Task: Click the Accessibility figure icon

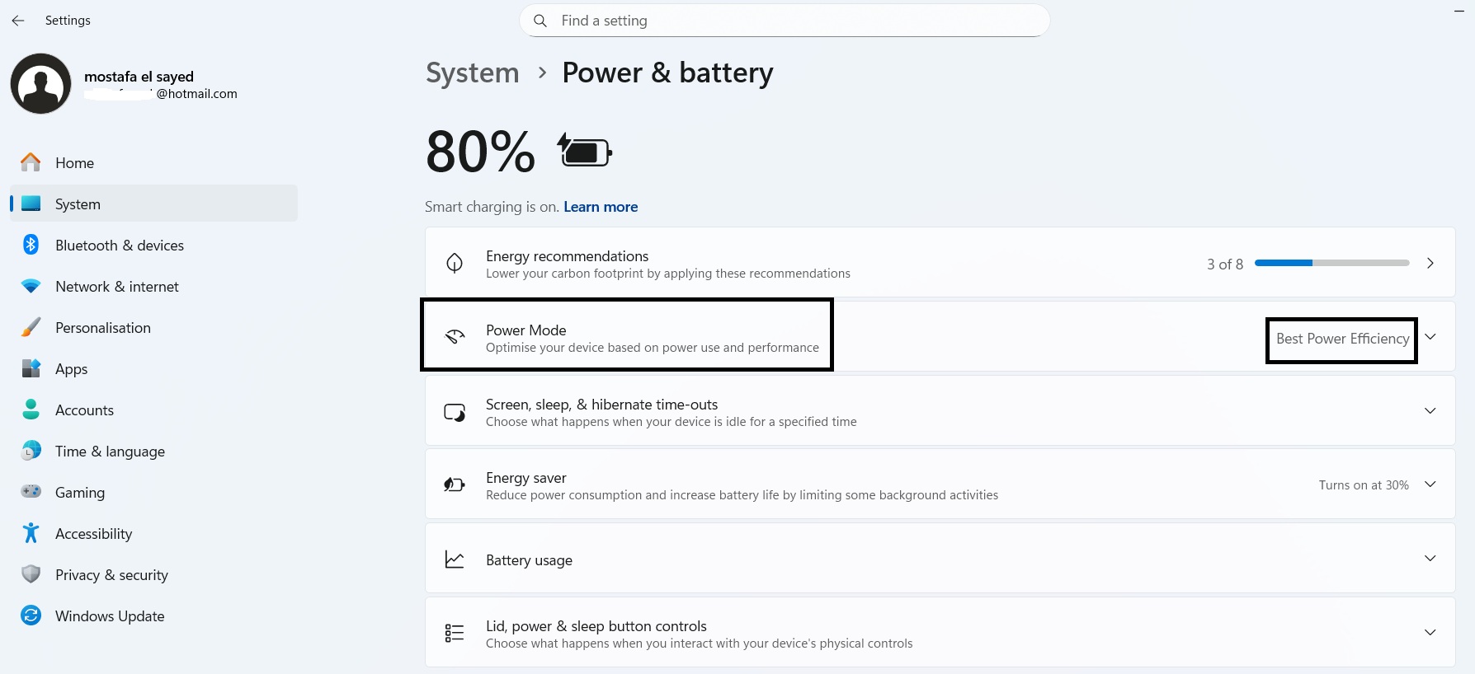Action: pyautogui.click(x=31, y=533)
